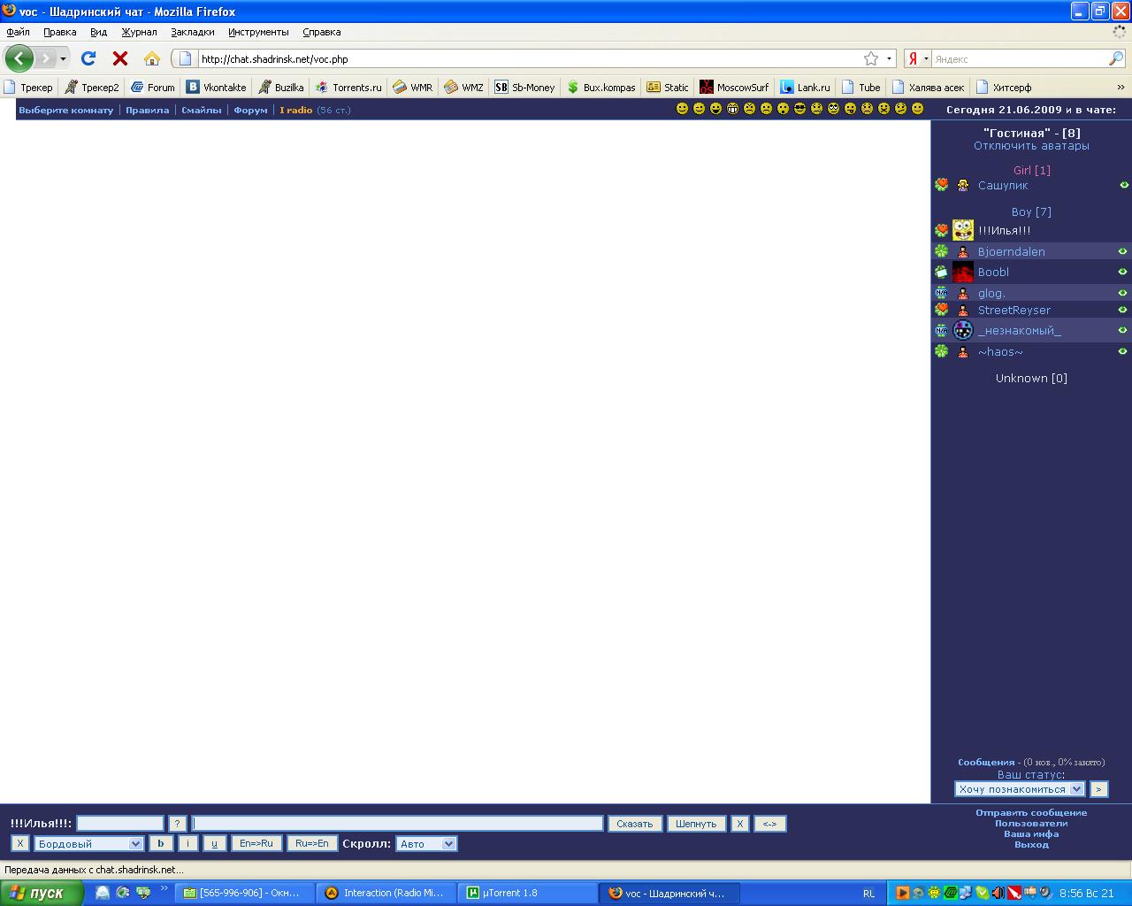Toggle the eye icon next to _незнакомый_
This screenshot has width=1132, height=906.
(1123, 330)
